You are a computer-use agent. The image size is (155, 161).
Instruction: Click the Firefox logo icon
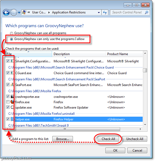(12, 102)
